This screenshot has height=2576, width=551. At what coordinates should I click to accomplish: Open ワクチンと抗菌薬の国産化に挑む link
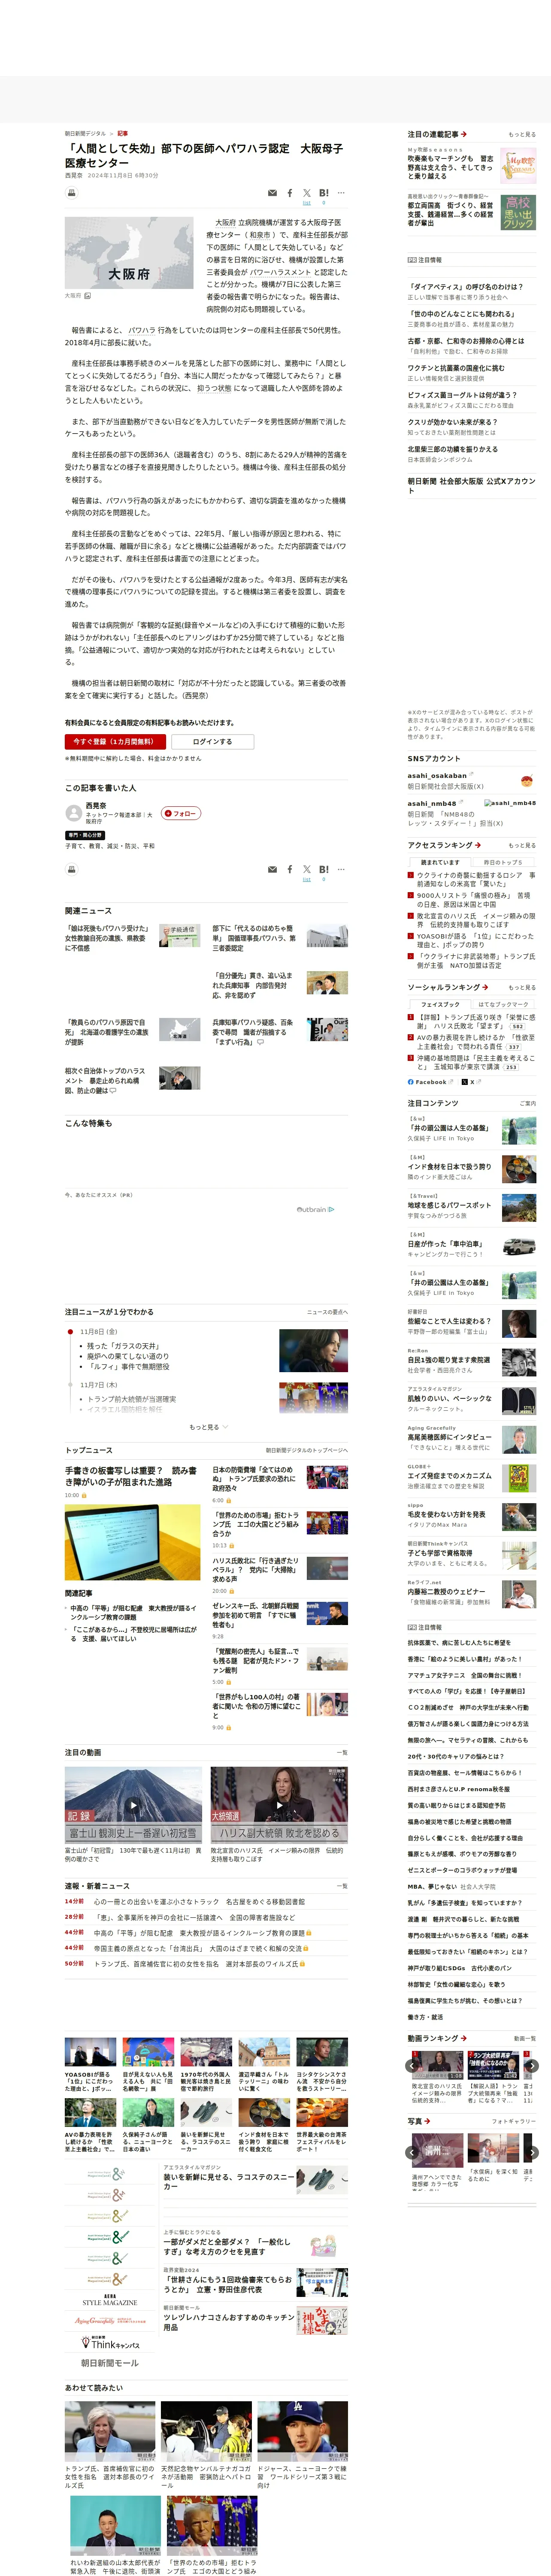(456, 368)
